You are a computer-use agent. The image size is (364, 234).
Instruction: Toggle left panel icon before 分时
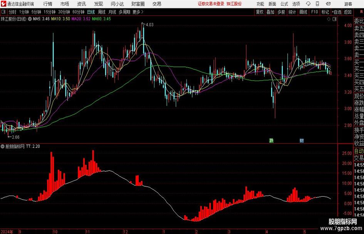pos(3,12)
